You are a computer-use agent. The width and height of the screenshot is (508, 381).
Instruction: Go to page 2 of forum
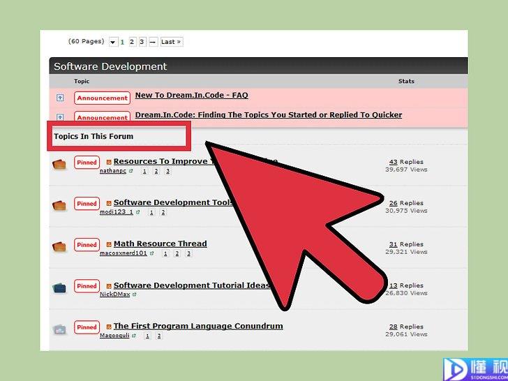(x=132, y=42)
